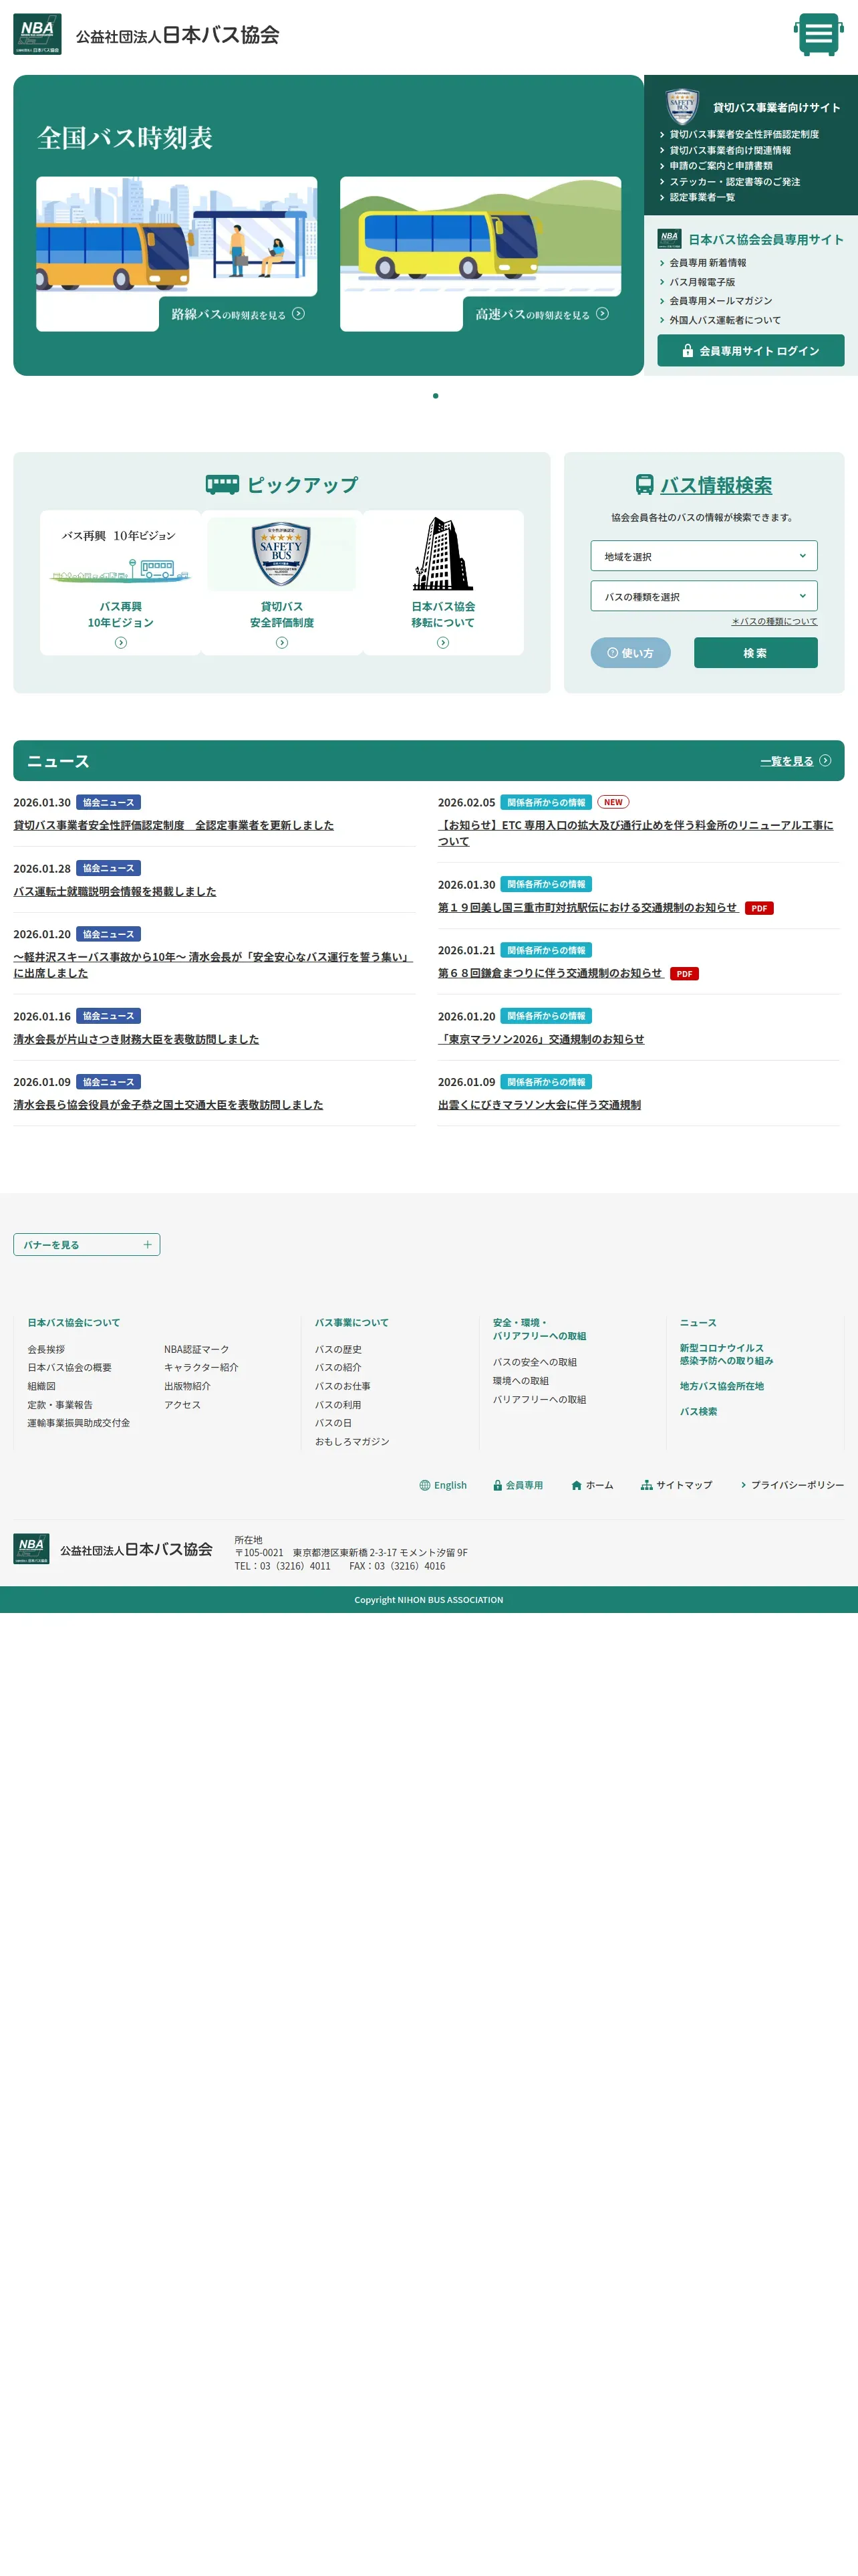Click 関係各所からの情報 tag dated 2026.02.05
Screen dimensions: 858x2576
(x=547, y=802)
